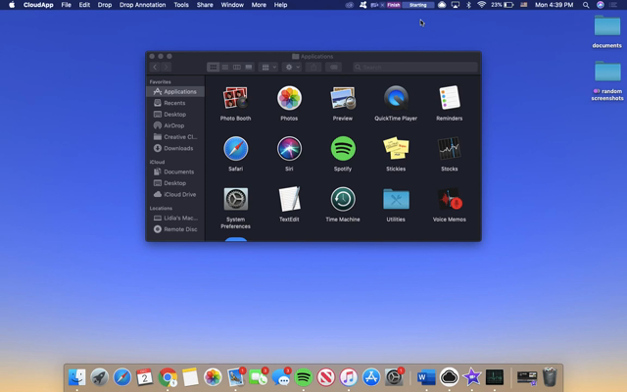
Task: Launch QuickTime Player
Action: (x=396, y=98)
